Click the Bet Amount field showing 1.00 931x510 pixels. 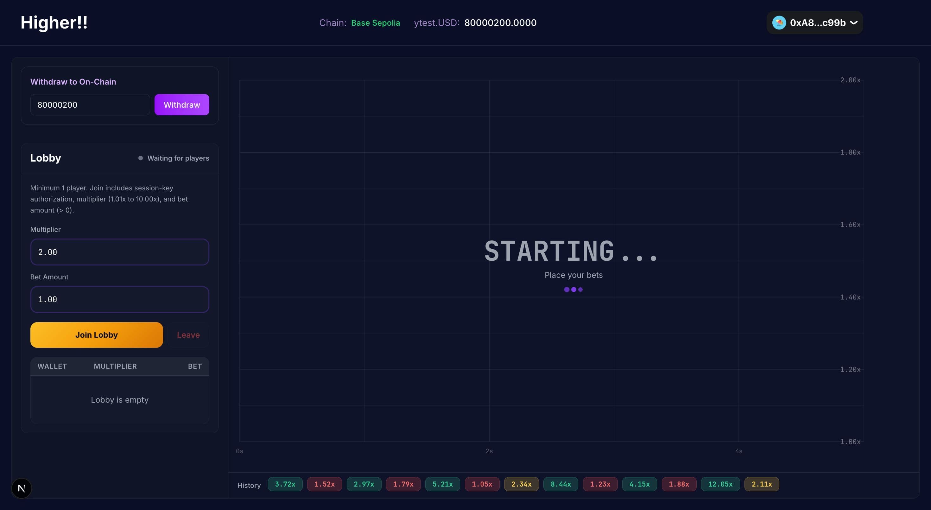click(x=120, y=299)
